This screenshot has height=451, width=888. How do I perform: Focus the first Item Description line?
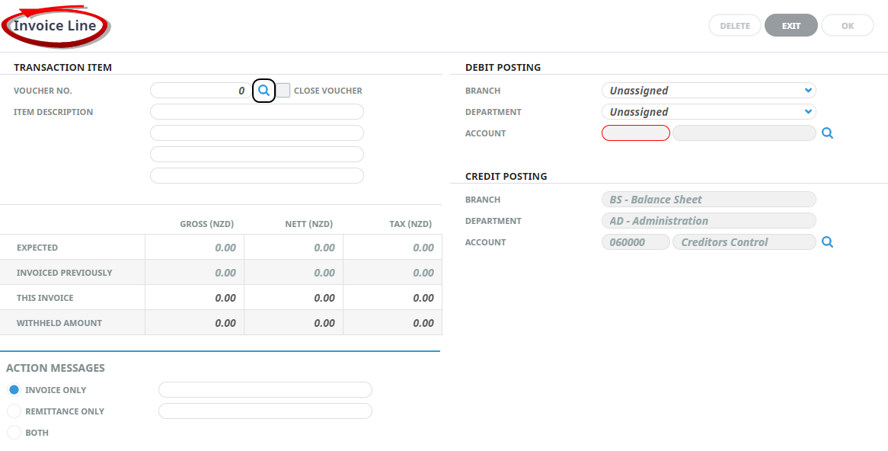257,112
